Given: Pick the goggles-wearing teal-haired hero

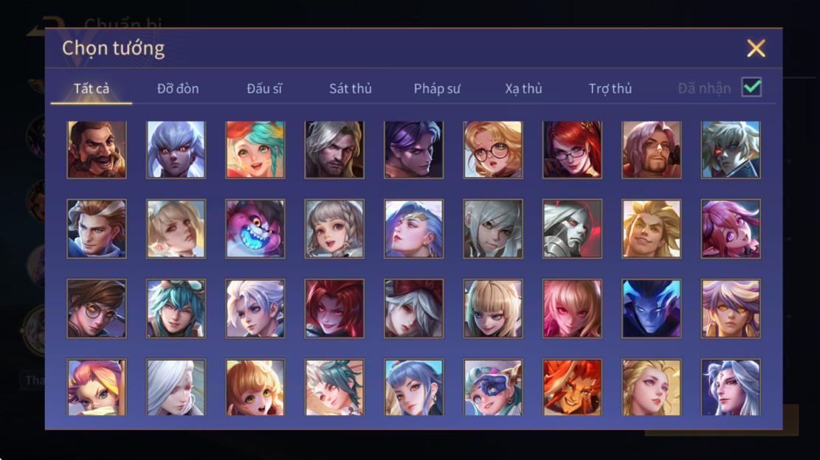Looking at the screenshot, I should click(176, 309).
